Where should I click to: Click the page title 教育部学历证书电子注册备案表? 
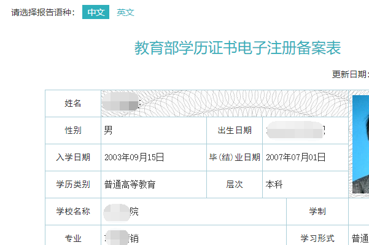238,48
